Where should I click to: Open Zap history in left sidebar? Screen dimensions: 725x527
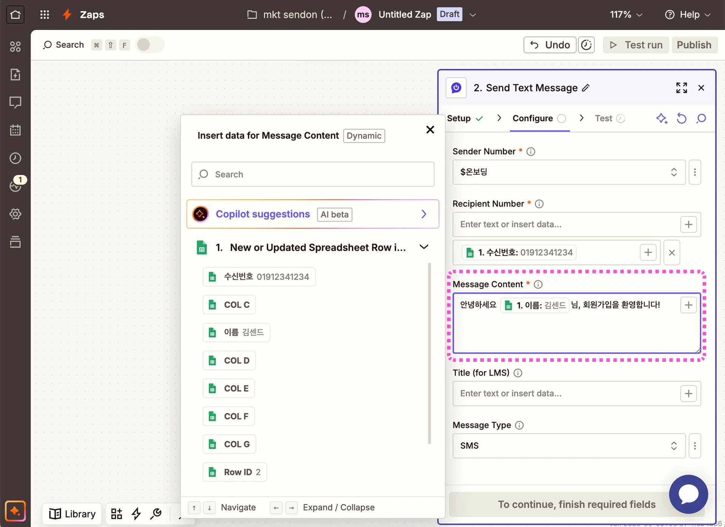[x=15, y=158]
